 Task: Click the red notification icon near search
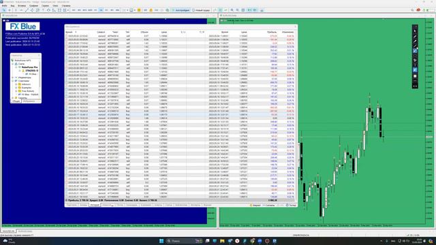pyautogui.click(x=418, y=10)
